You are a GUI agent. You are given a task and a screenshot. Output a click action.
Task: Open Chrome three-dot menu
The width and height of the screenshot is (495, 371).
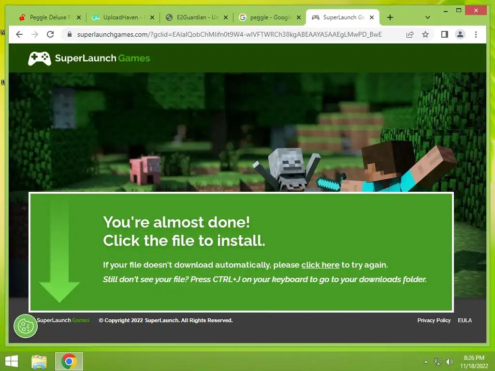click(476, 34)
